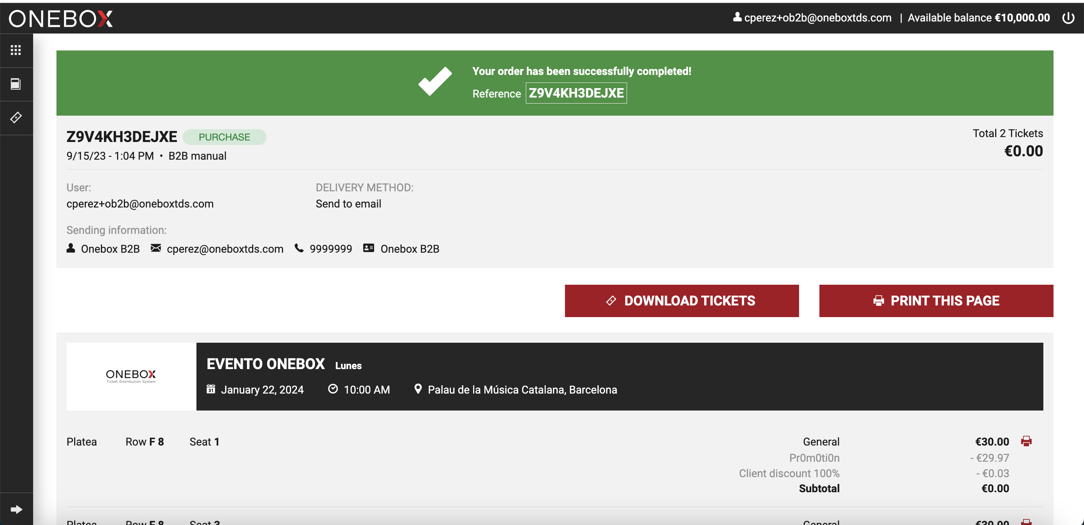Click Row F 8 of Seat 1 ticket

[145, 442]
